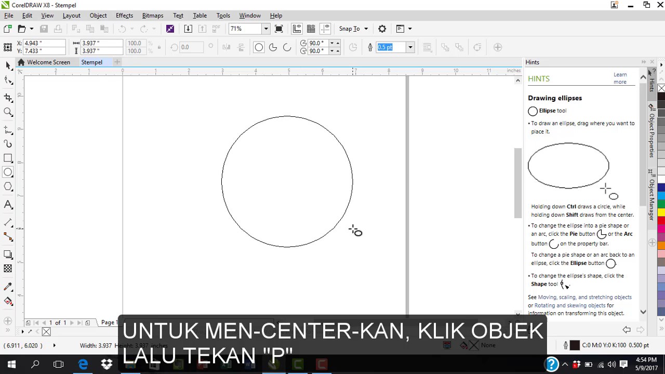Open the File menu
Viewport: 665px width, 374px height.
click(9, 16)
